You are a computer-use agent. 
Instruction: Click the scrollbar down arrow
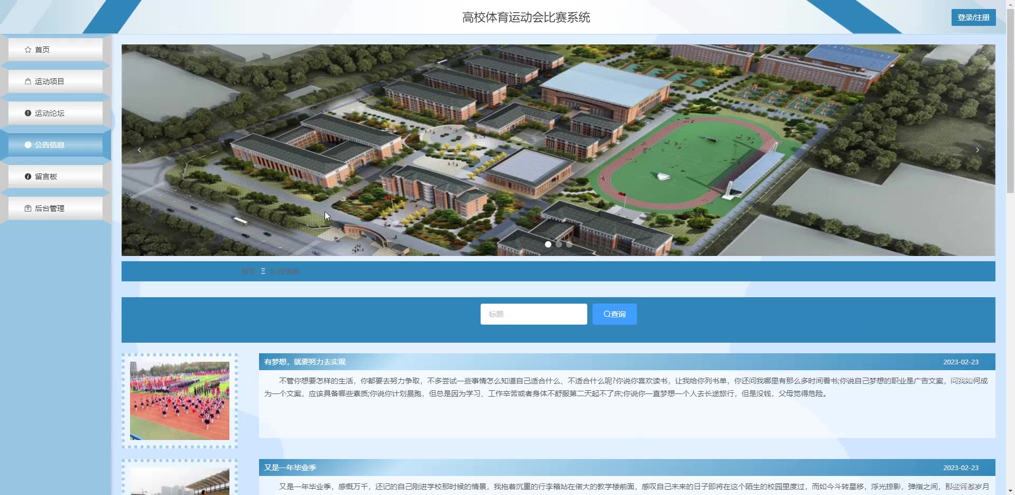click(x=1010, y=490)
